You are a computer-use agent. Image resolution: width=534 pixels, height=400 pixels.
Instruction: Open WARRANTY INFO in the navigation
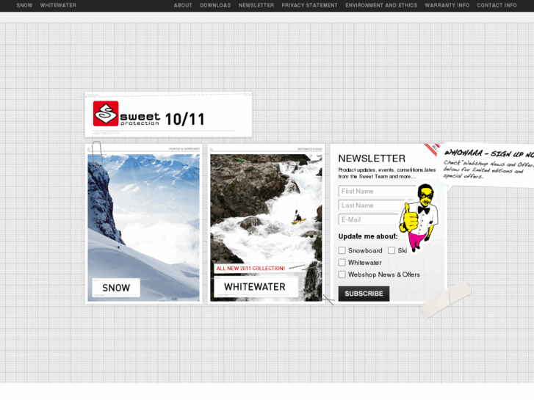(x=447, y=5)
